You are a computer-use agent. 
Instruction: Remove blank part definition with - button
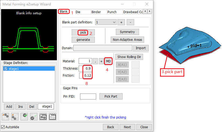[130, 22]
